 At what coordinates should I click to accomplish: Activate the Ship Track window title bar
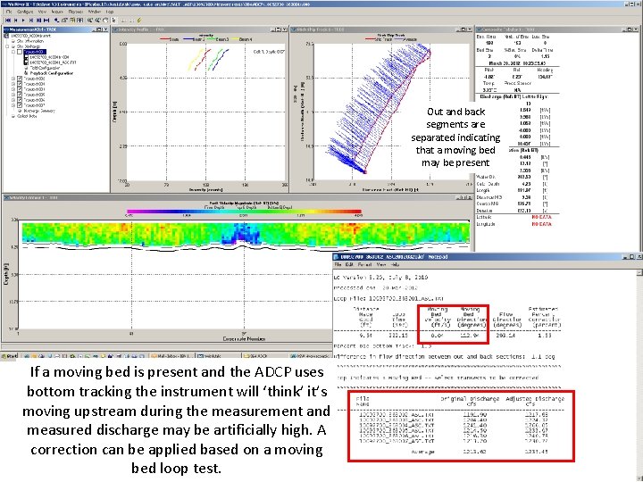(382, 29)
